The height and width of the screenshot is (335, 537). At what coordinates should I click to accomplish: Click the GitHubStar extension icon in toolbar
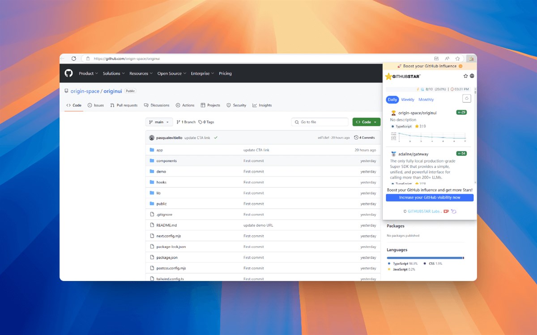point(470,59)
